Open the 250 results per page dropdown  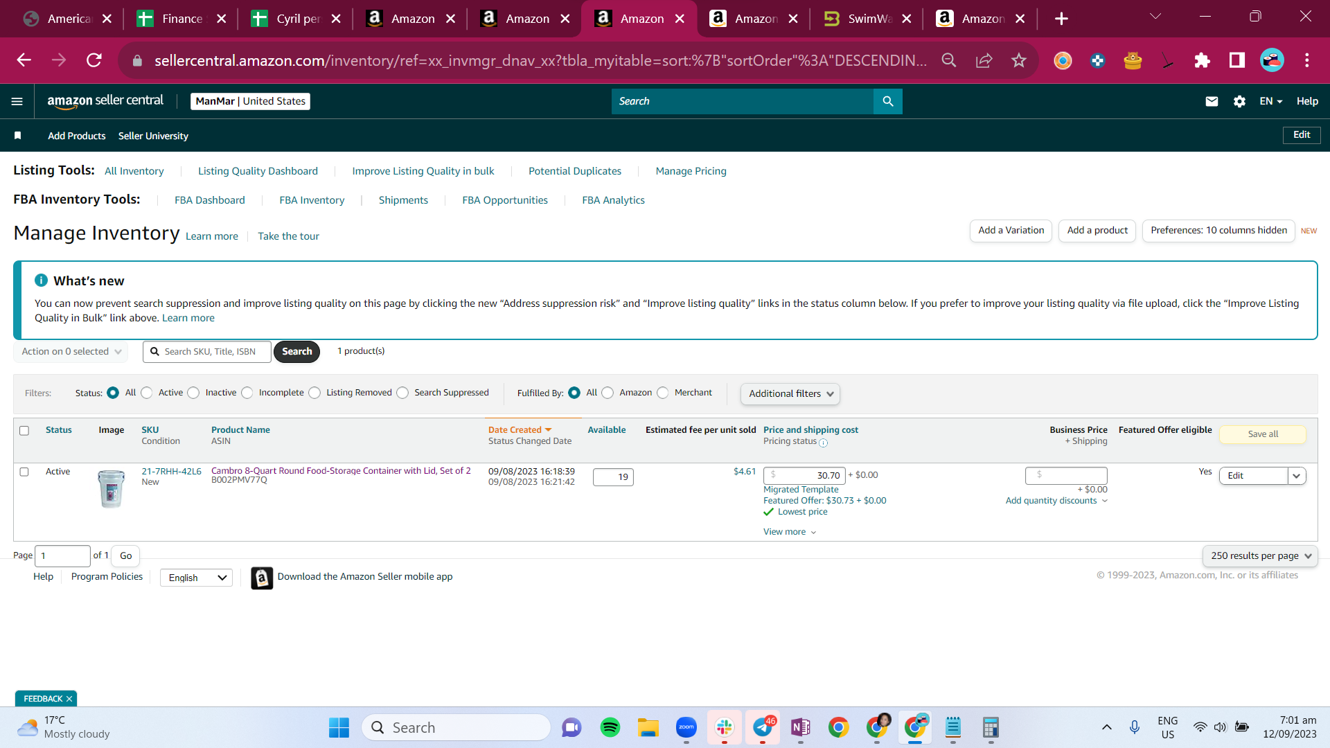point(1260,555)
